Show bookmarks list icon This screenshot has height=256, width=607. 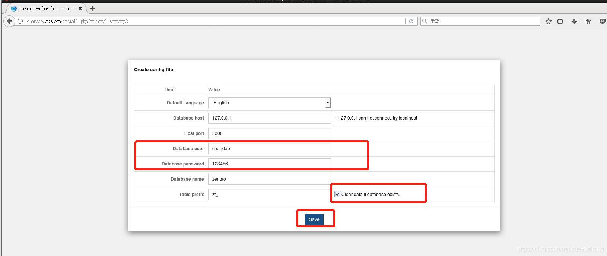point(560,21)
